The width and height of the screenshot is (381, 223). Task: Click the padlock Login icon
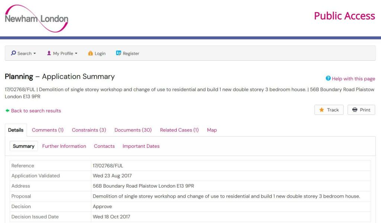90,53
